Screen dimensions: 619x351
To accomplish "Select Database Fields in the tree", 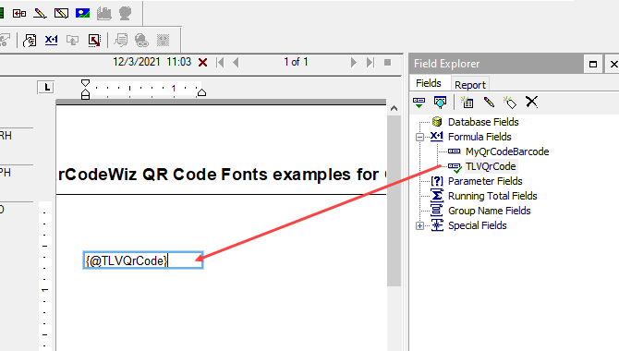I will 483,122.
